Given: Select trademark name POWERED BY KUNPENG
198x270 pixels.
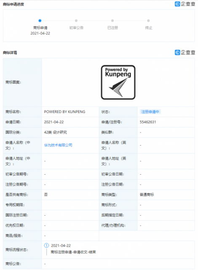Looking at the screenshot, I should 64,112.
